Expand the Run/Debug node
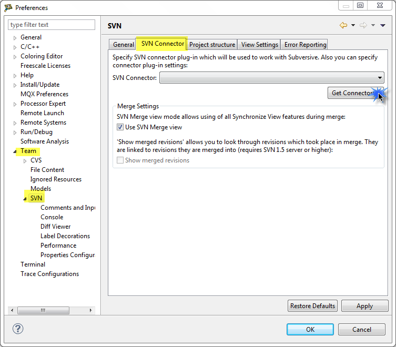396x347 pixels. click(15, 132)
